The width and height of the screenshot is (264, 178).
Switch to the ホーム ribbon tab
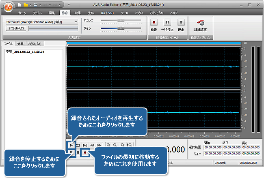22,13
